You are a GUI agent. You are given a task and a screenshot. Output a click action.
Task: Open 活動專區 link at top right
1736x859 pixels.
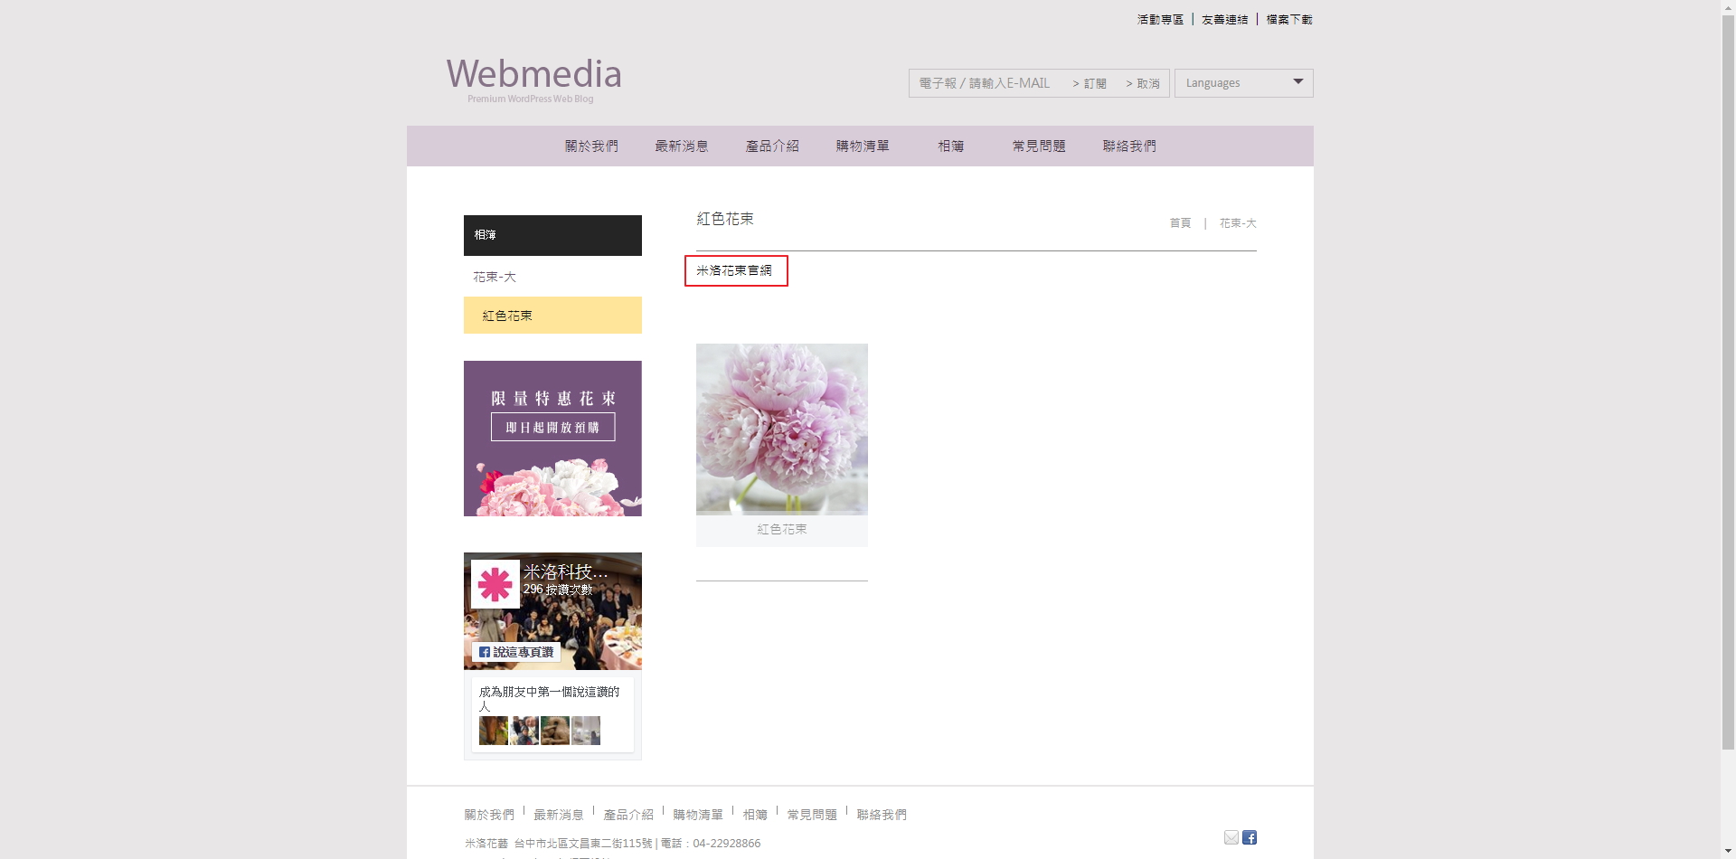click(x=1159, y=19)
